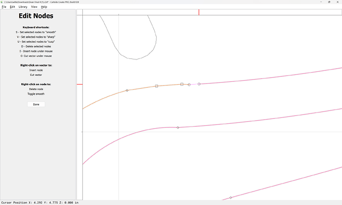This screenshot has width=342, height=205.
Task: Select the diamond node on the middle pink curve
Action: (178, 128)
